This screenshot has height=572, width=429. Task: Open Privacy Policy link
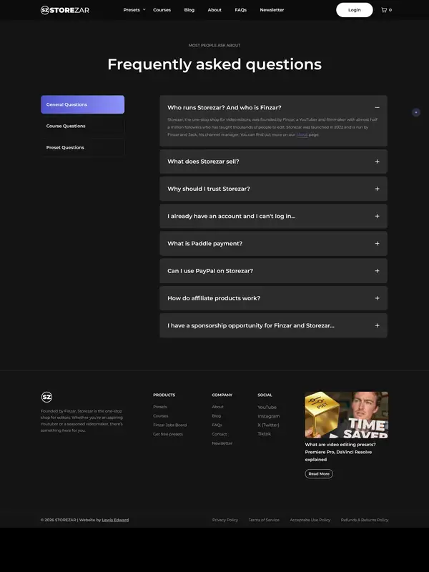225,520
